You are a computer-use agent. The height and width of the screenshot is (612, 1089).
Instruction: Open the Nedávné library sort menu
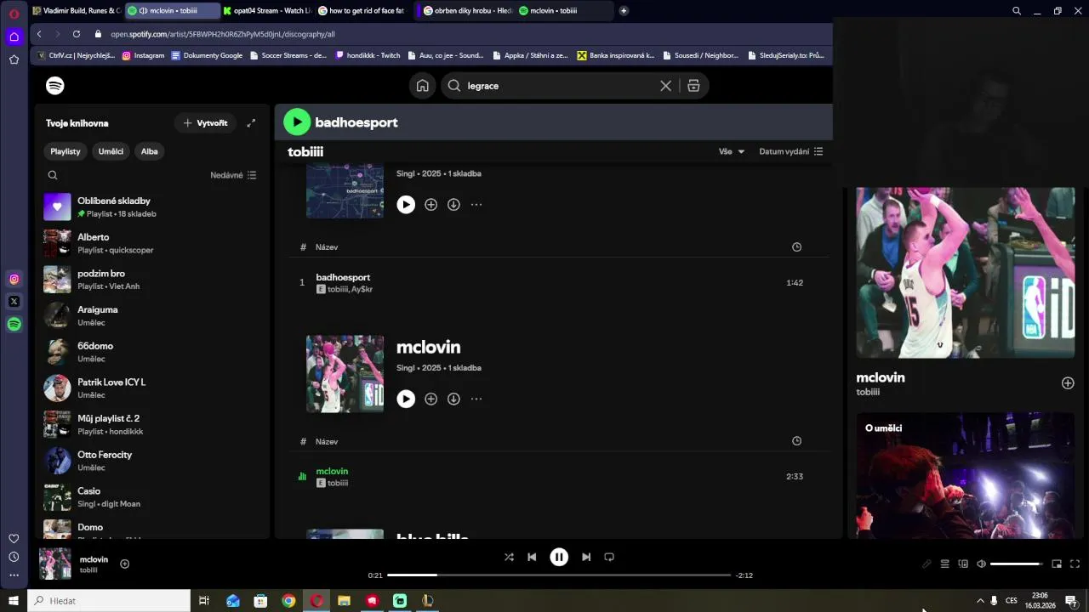(x=233, y=175)
